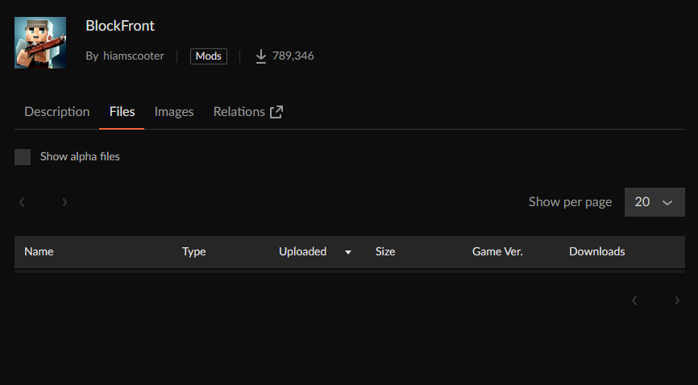Go to previous page using top left arrow

click(22, 202)
